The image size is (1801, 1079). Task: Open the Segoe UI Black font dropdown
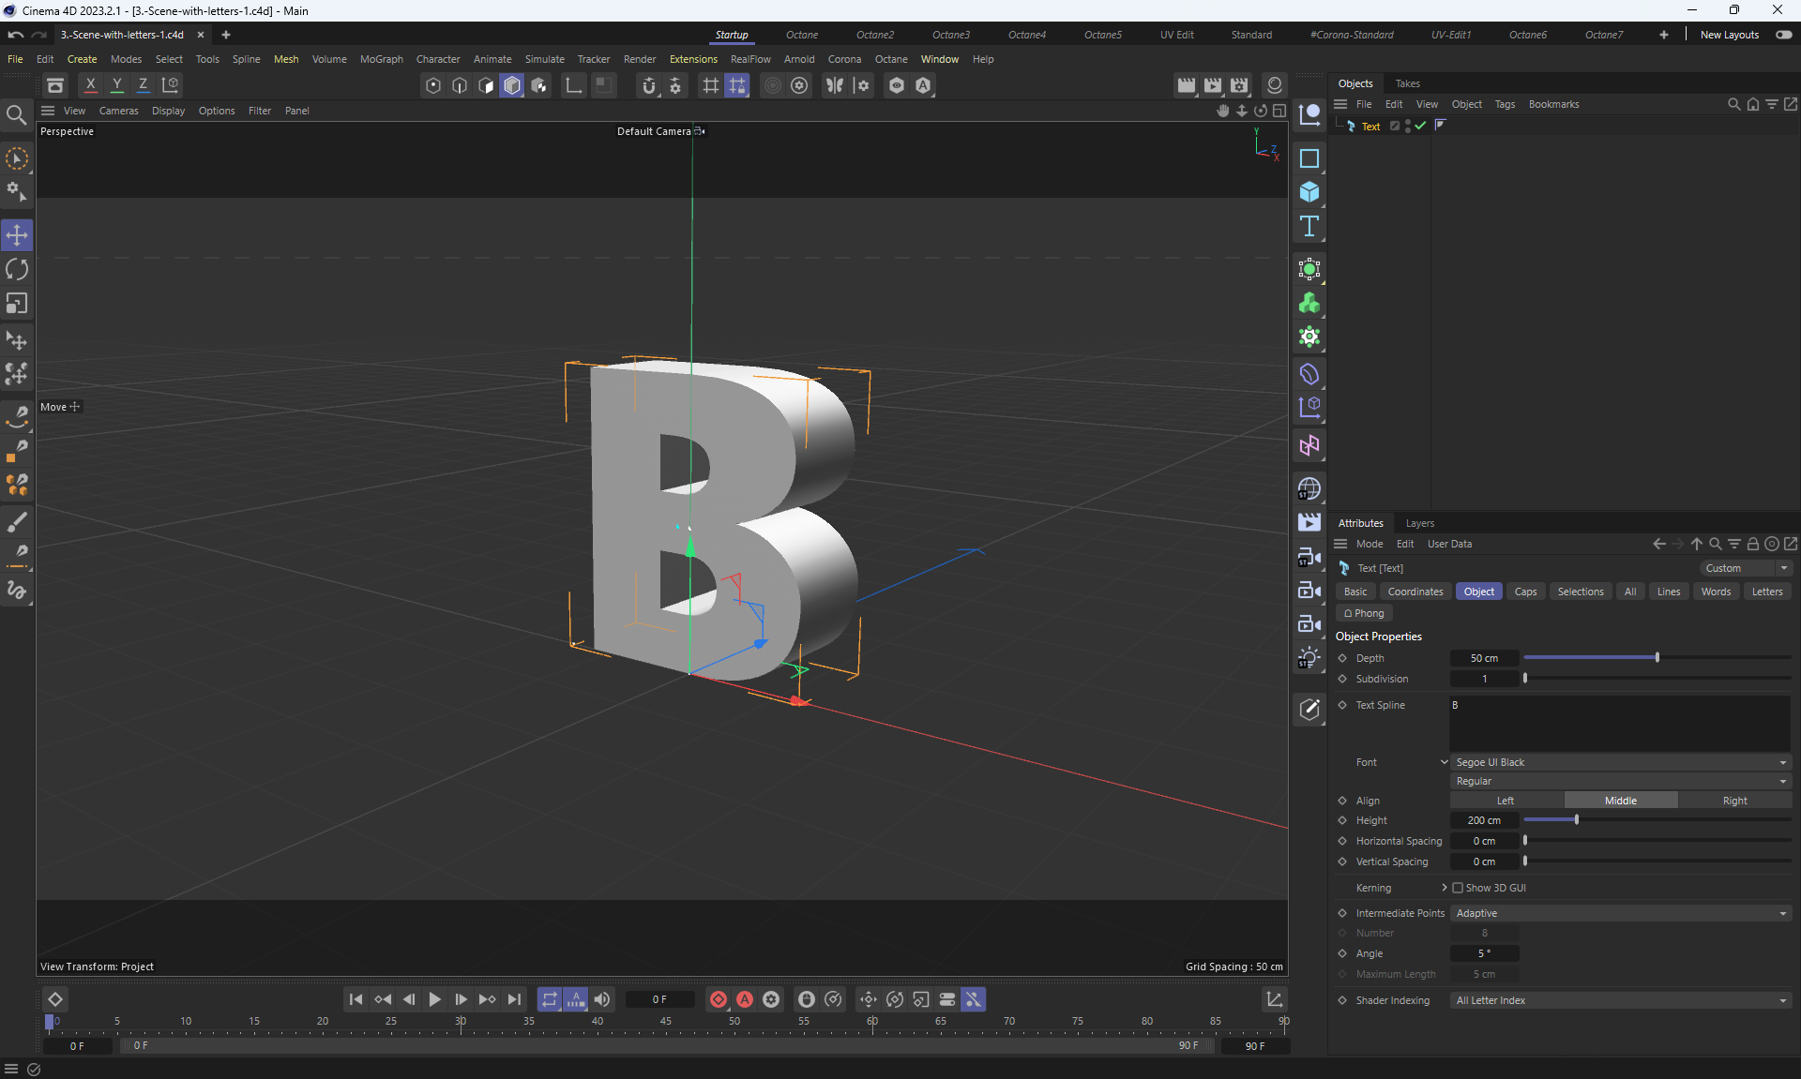[x=1619, y=762]
